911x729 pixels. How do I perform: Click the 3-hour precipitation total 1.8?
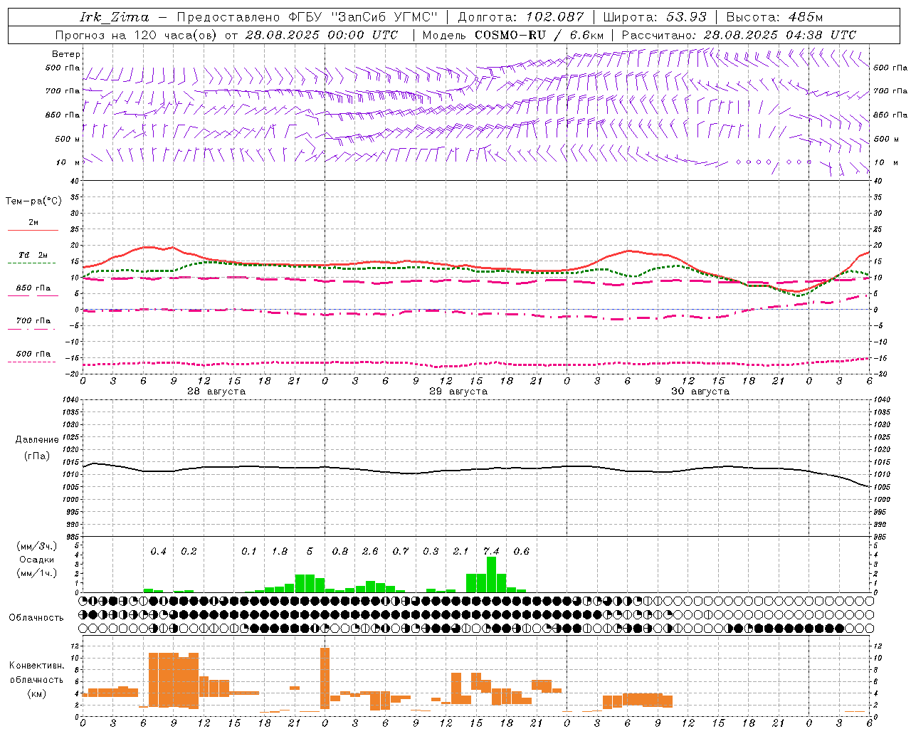pos(280,551)
